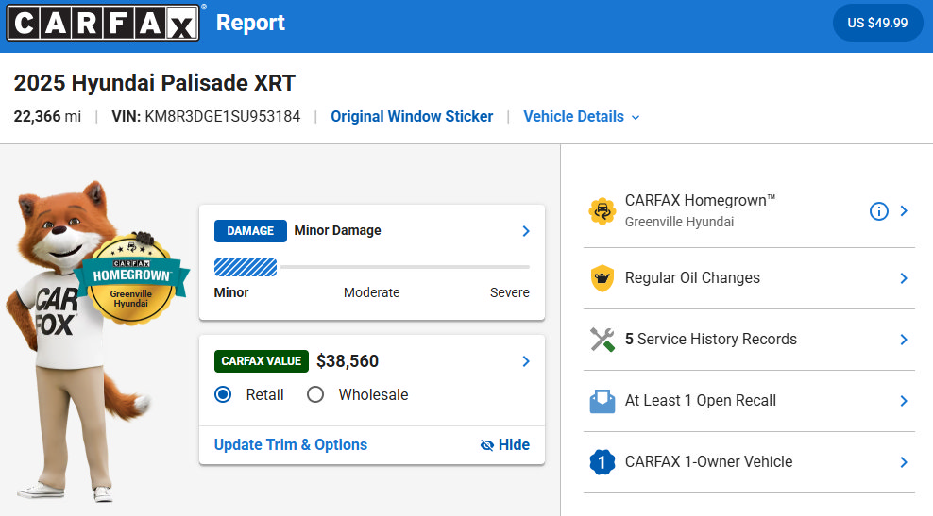Click the 2025 Hyundai Palisade XRT title
The height and width of the screenshot is (516, 933).
coord(155,83)
